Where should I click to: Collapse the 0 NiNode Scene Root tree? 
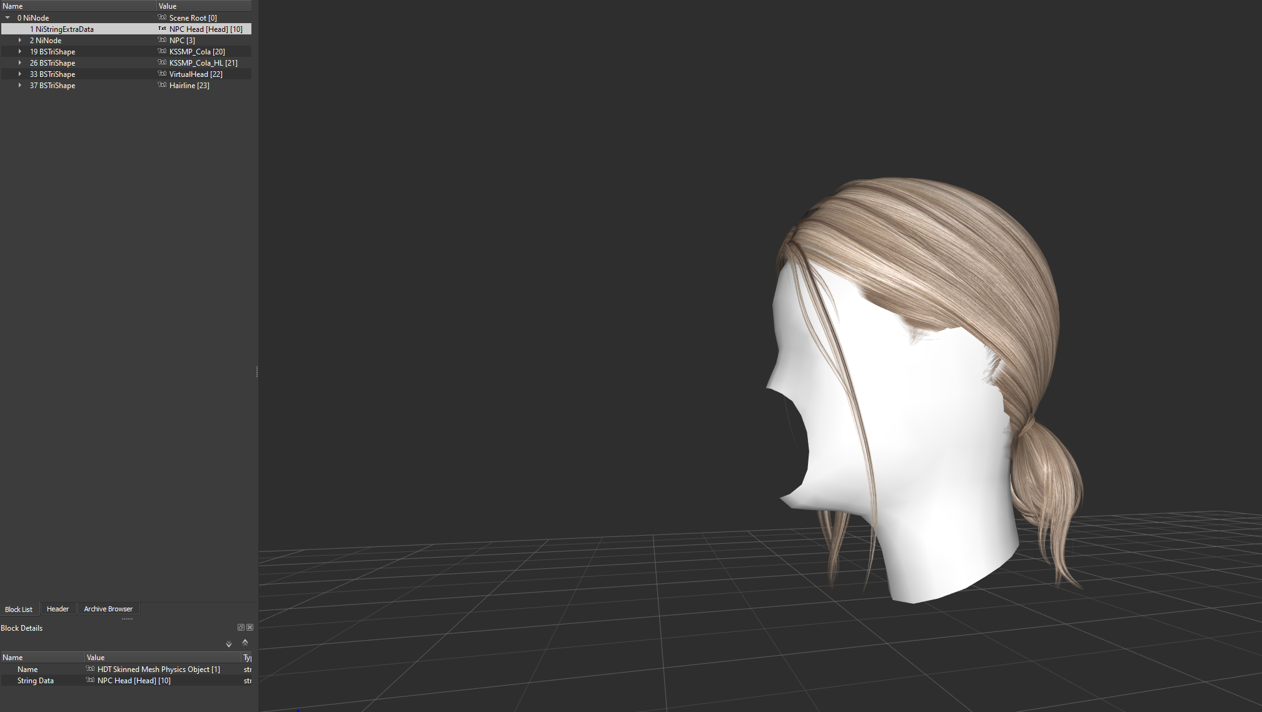[x=8, y=18]
